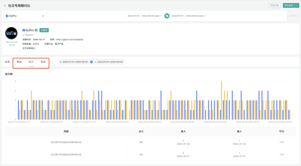
Task: Click the 最小 column header
Action: [x=239, y=131]
